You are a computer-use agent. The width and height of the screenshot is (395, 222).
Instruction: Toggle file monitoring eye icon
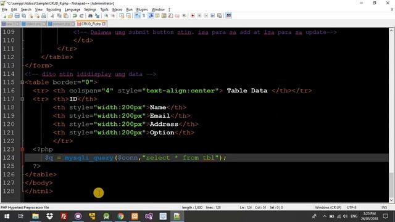(184, 15)
